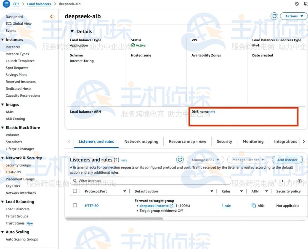Refresh the deepseek-alb load balancer details
Image resolution: width=308 pixels, height=249 pixels.
[x=274, y=16]
